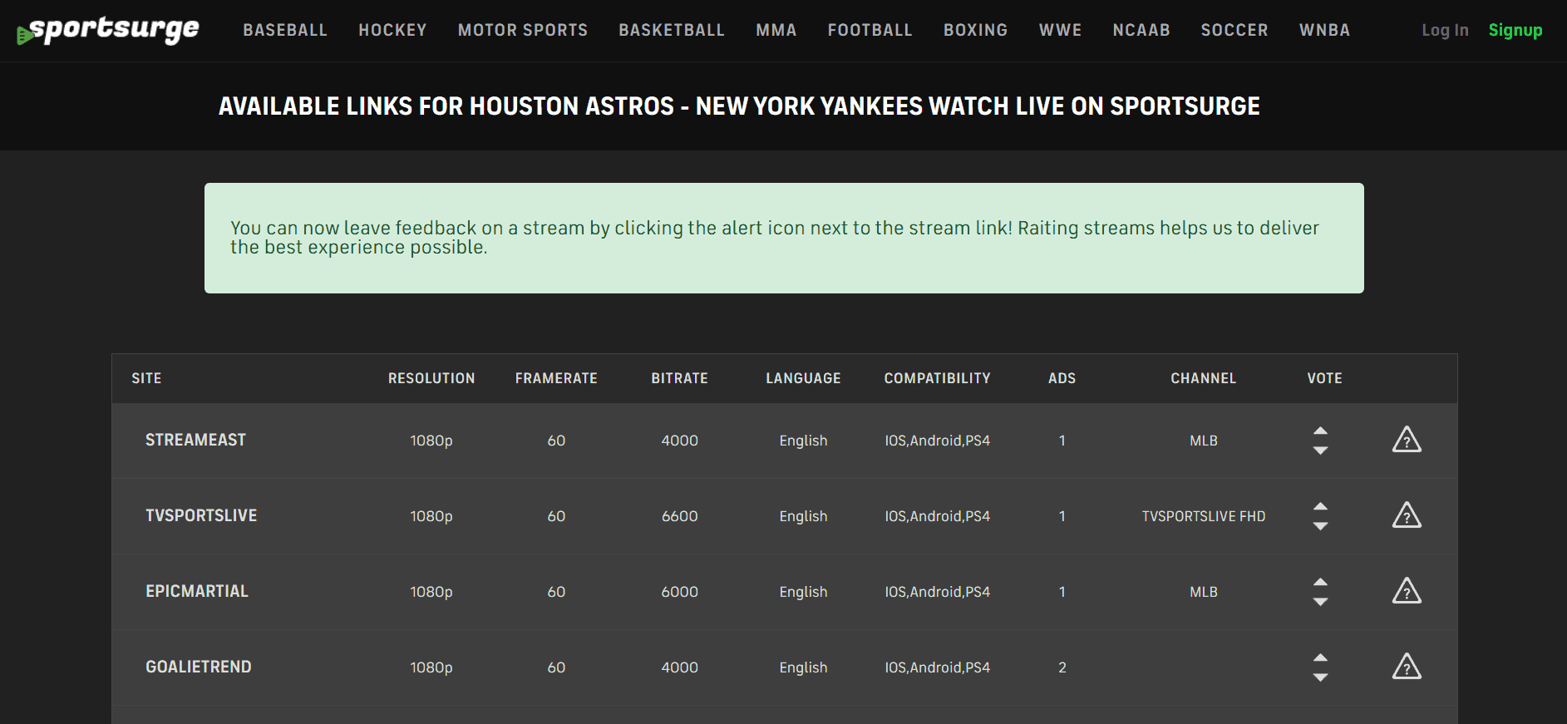Downvote the TVSPORTSLIVE stream
Image resolution: width=1567 pixels, height=724 pixels.
tap(1320, 526)
